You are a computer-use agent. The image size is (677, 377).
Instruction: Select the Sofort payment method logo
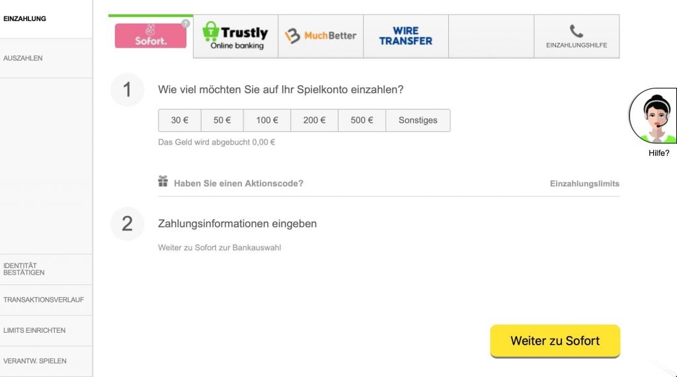point(151,36)
